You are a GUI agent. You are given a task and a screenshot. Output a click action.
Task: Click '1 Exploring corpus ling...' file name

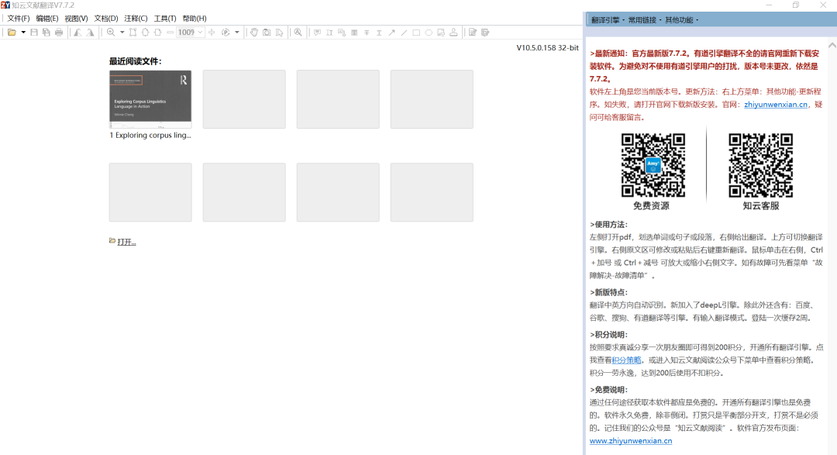point(150,135)
